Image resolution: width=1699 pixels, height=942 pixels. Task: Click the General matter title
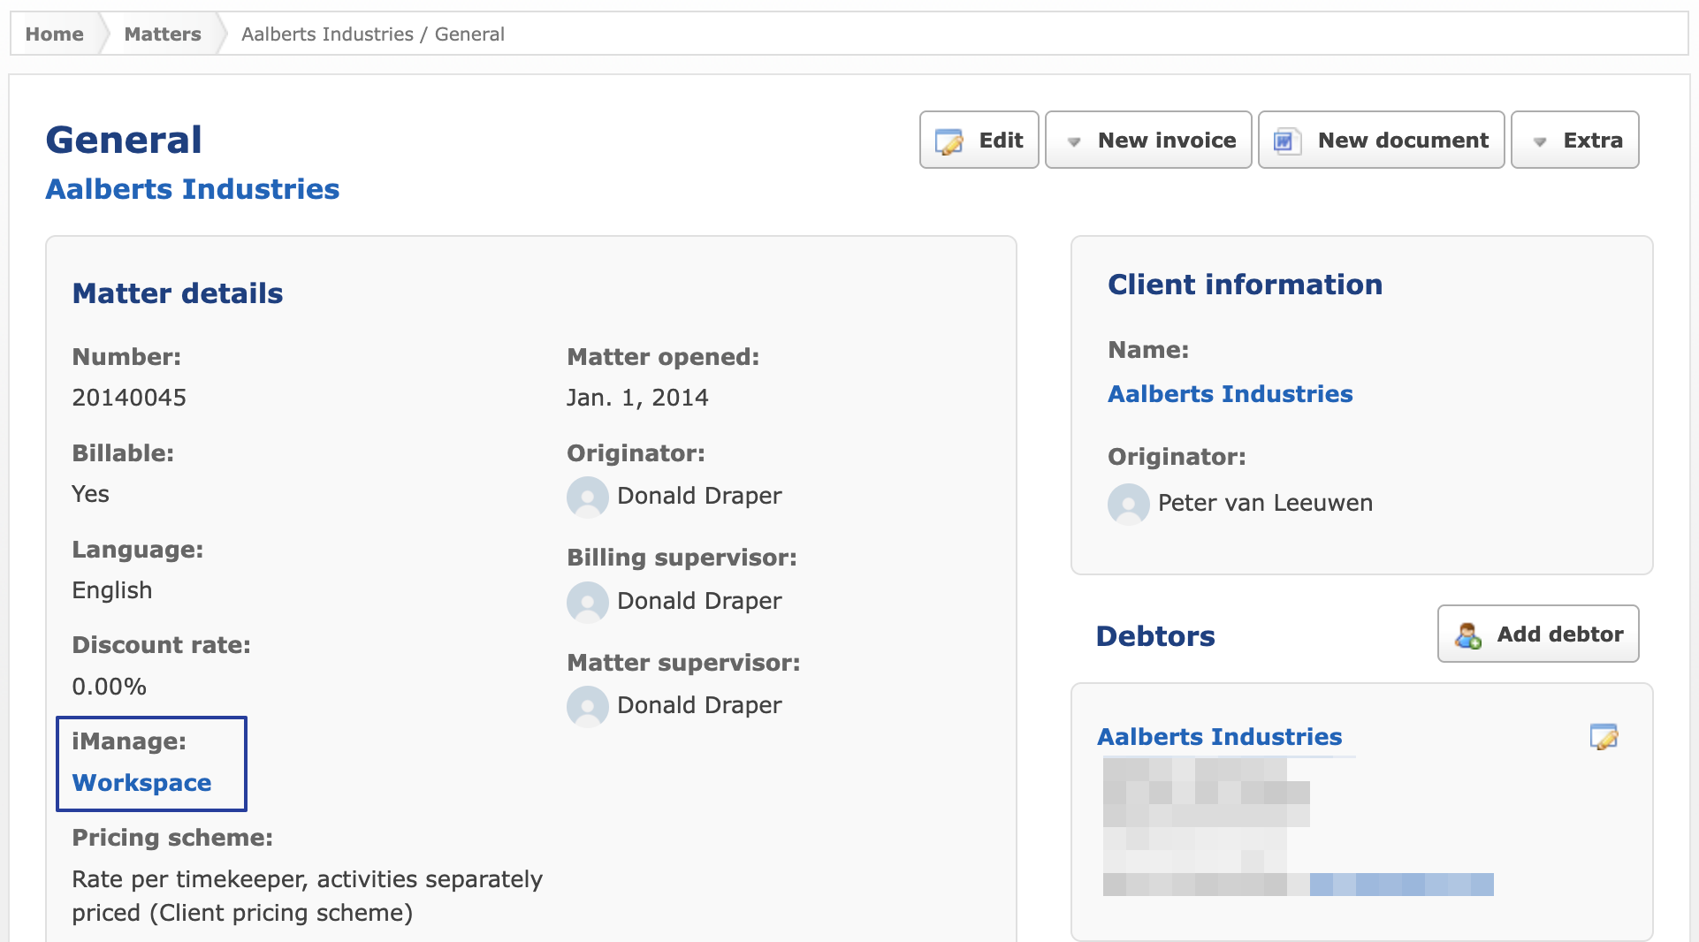[x=124, y=140]
